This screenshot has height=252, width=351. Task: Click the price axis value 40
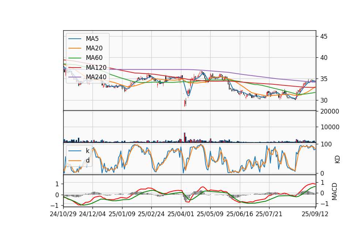(x=324, y=58)
